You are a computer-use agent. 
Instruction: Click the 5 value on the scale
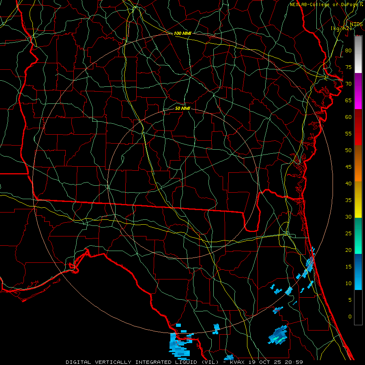[350, 300]
